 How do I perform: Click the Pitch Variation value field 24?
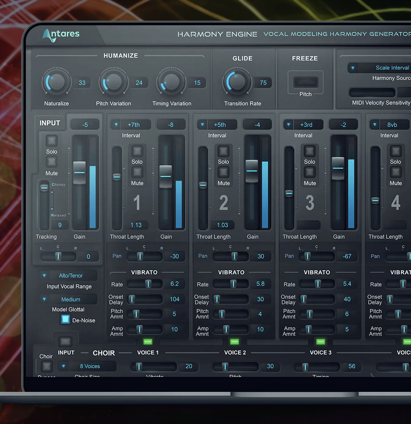139,83
